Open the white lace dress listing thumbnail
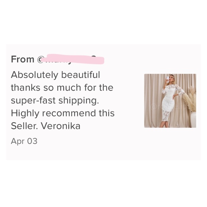 click(x=170, y=101)
